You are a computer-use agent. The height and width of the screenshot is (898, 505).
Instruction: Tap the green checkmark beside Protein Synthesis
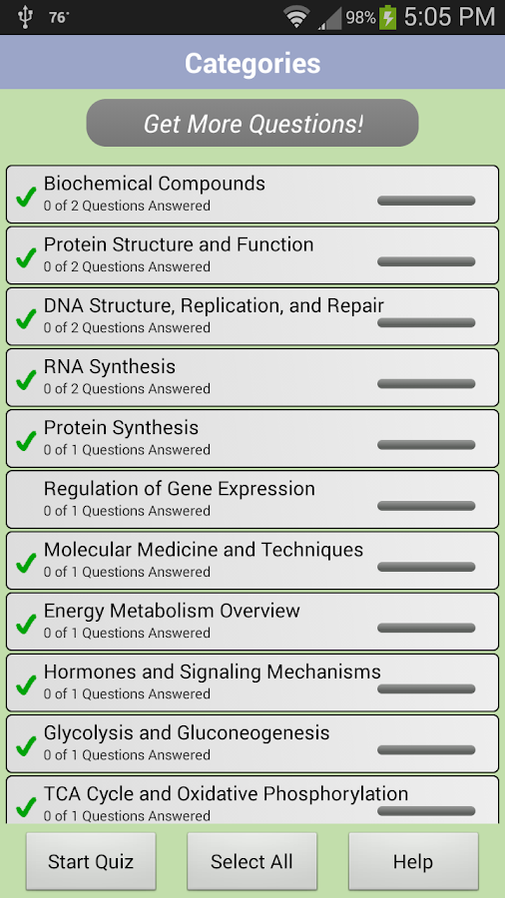pyautogui.click(x=26, y=442)
